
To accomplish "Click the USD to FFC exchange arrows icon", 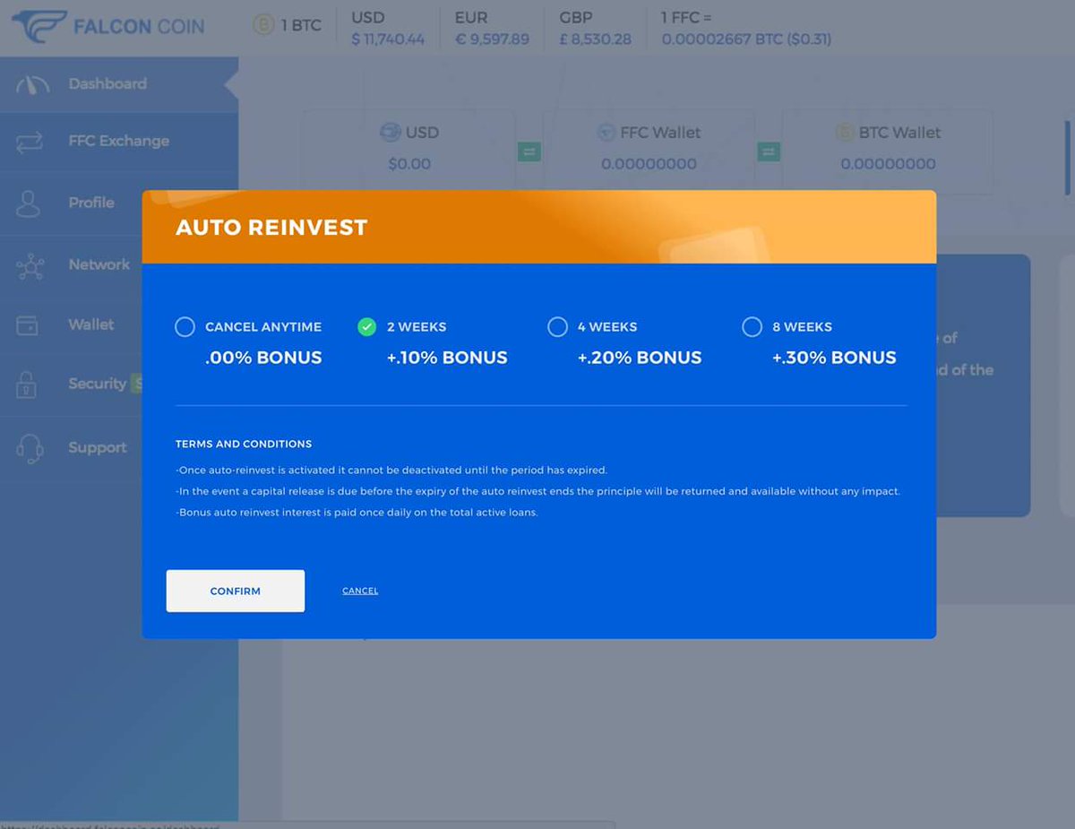I will [529, 152].
